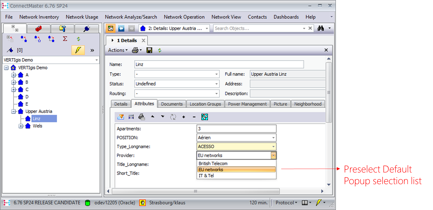Screen dimensions: 433x210
Task: Click the printer icon in Actions toolbar
Action: point(135,50)
